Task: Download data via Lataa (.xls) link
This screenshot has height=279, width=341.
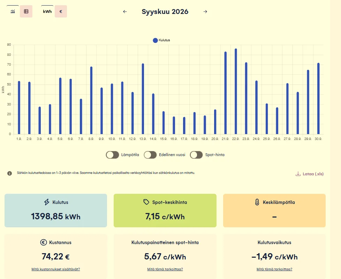Action: point(310,174)
